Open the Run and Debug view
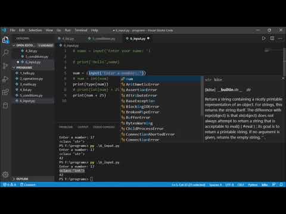The width and height of the screenshot is (286, 214). [x=5, y=79]
